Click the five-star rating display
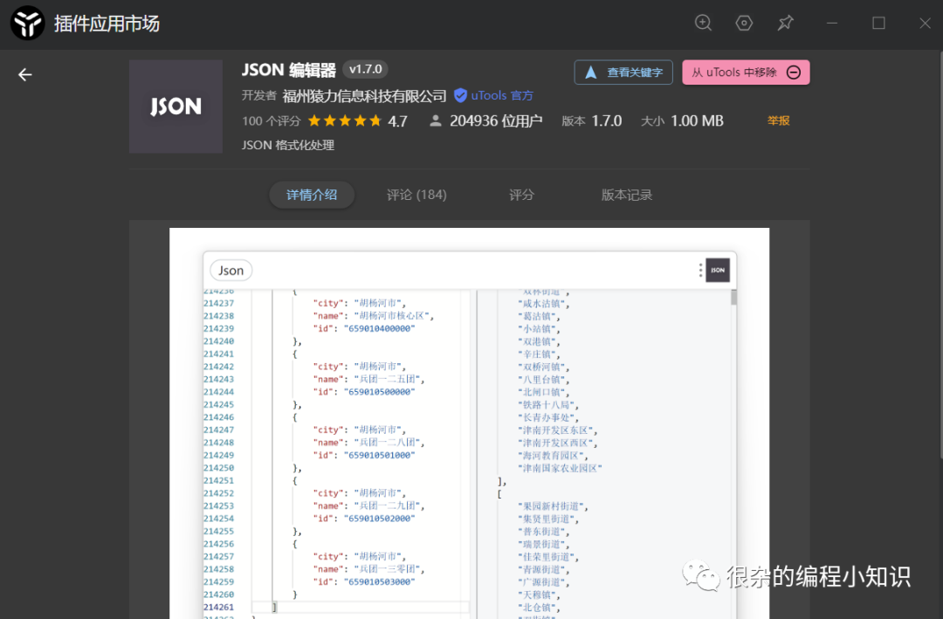The width and height of the screenshot is (943, 619). coord(345,120)
